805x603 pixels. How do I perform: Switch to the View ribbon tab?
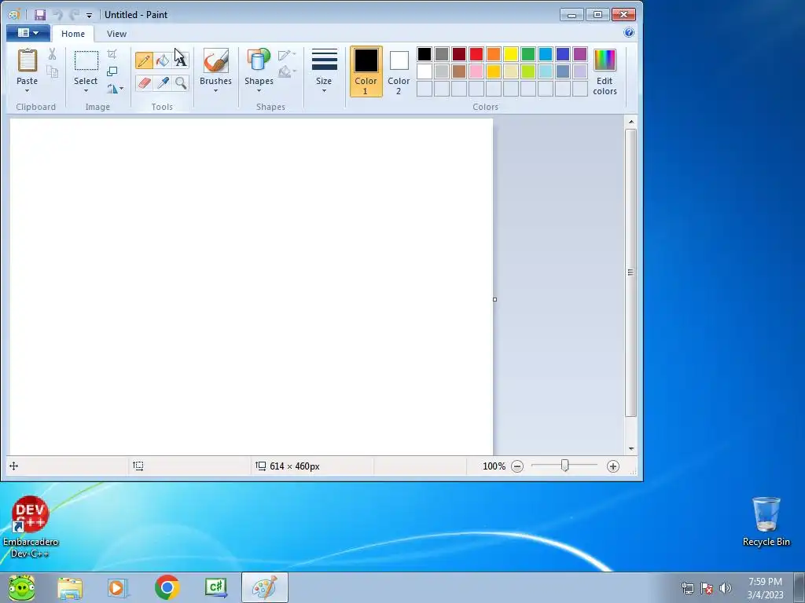pos(116,34)
